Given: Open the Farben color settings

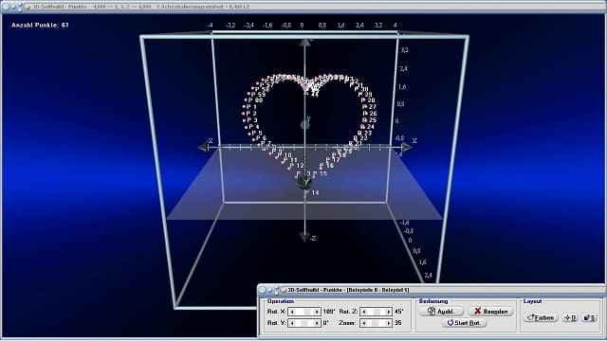Looking at the screenshot, I should [541, 317].
